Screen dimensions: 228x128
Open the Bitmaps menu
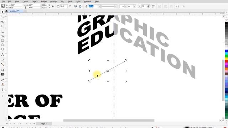point(54,1)
